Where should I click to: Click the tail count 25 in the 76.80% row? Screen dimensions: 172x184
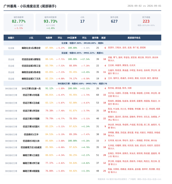104,171
